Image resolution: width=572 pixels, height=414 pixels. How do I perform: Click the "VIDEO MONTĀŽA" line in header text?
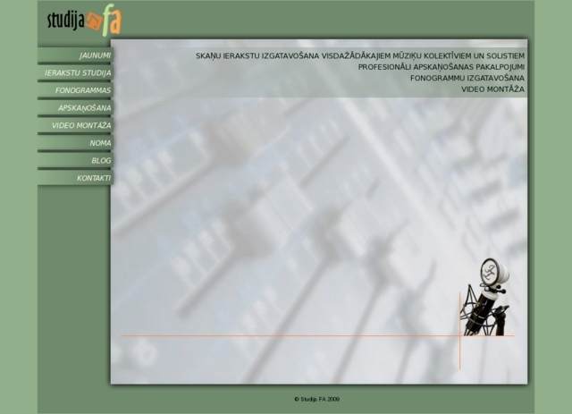[x=492, y=89]
